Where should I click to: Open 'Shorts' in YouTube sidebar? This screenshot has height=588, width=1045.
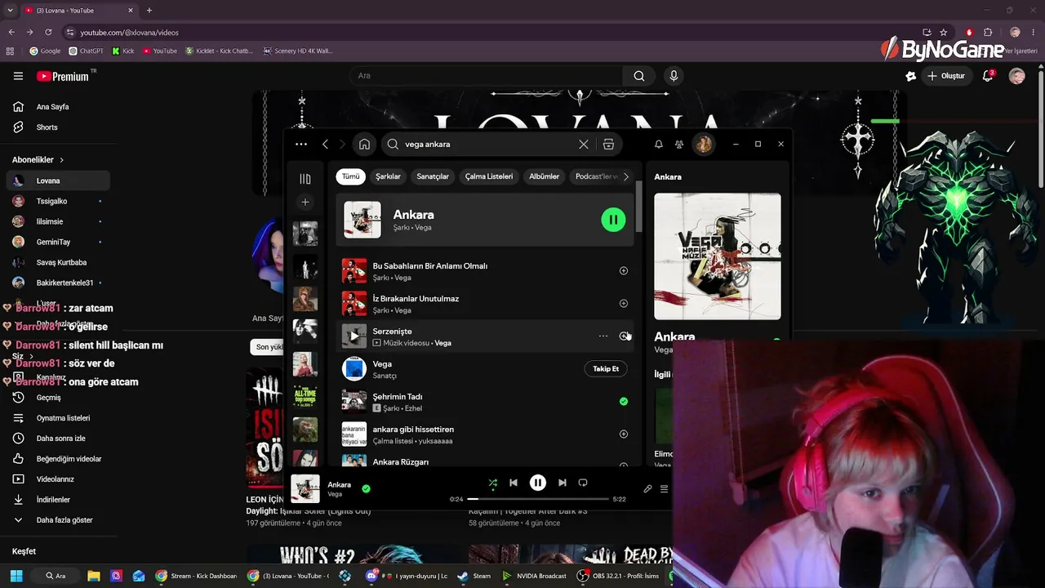58,127
